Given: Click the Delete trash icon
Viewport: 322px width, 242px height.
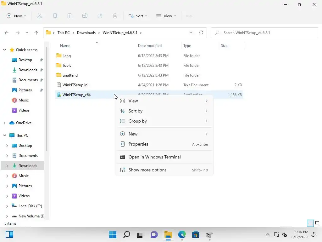Looking at the screenshot, I should tap(115, 16).
